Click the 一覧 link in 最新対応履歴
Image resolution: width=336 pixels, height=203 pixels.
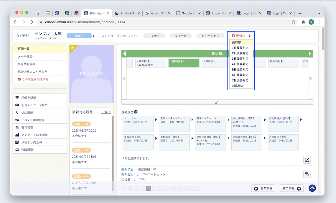point(106,112)
